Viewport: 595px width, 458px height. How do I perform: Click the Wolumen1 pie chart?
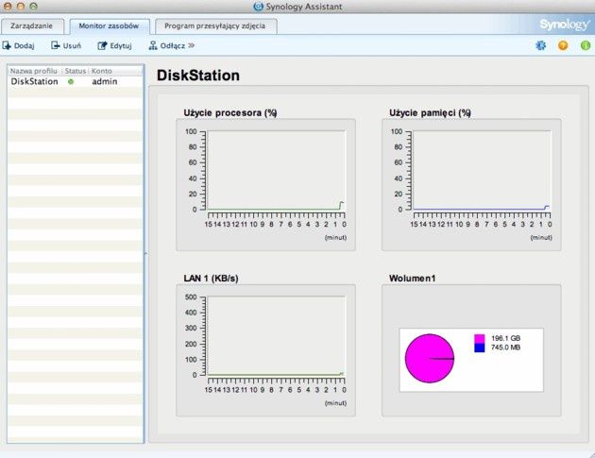pyautogui.click(x=430, y=359)
